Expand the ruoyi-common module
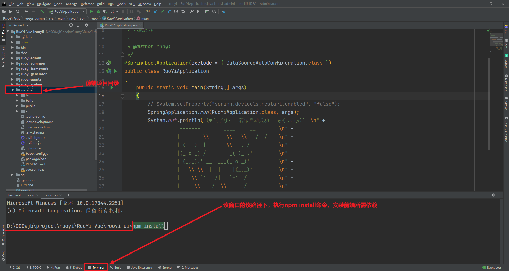The image size is (509, 271). coord(12,63)
